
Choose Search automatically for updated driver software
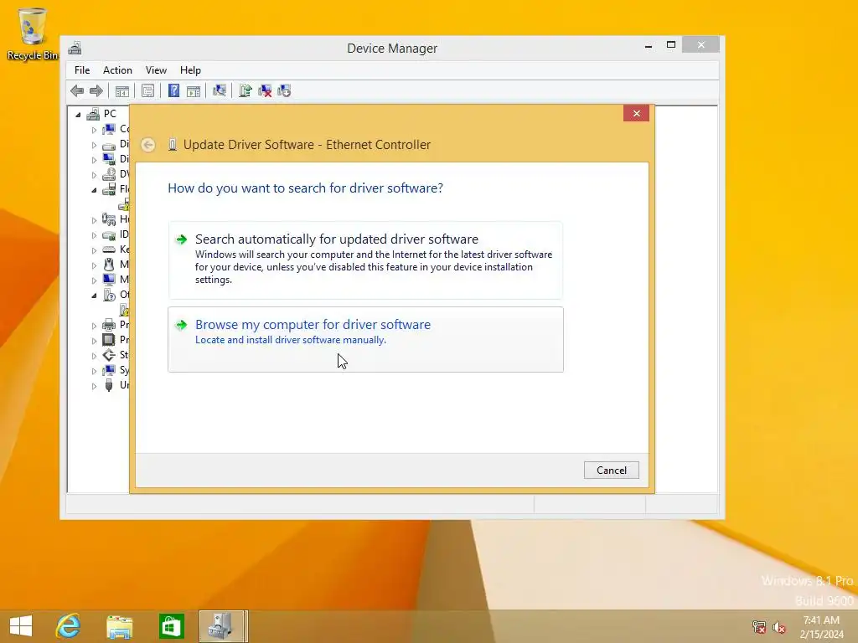[365, 260]
